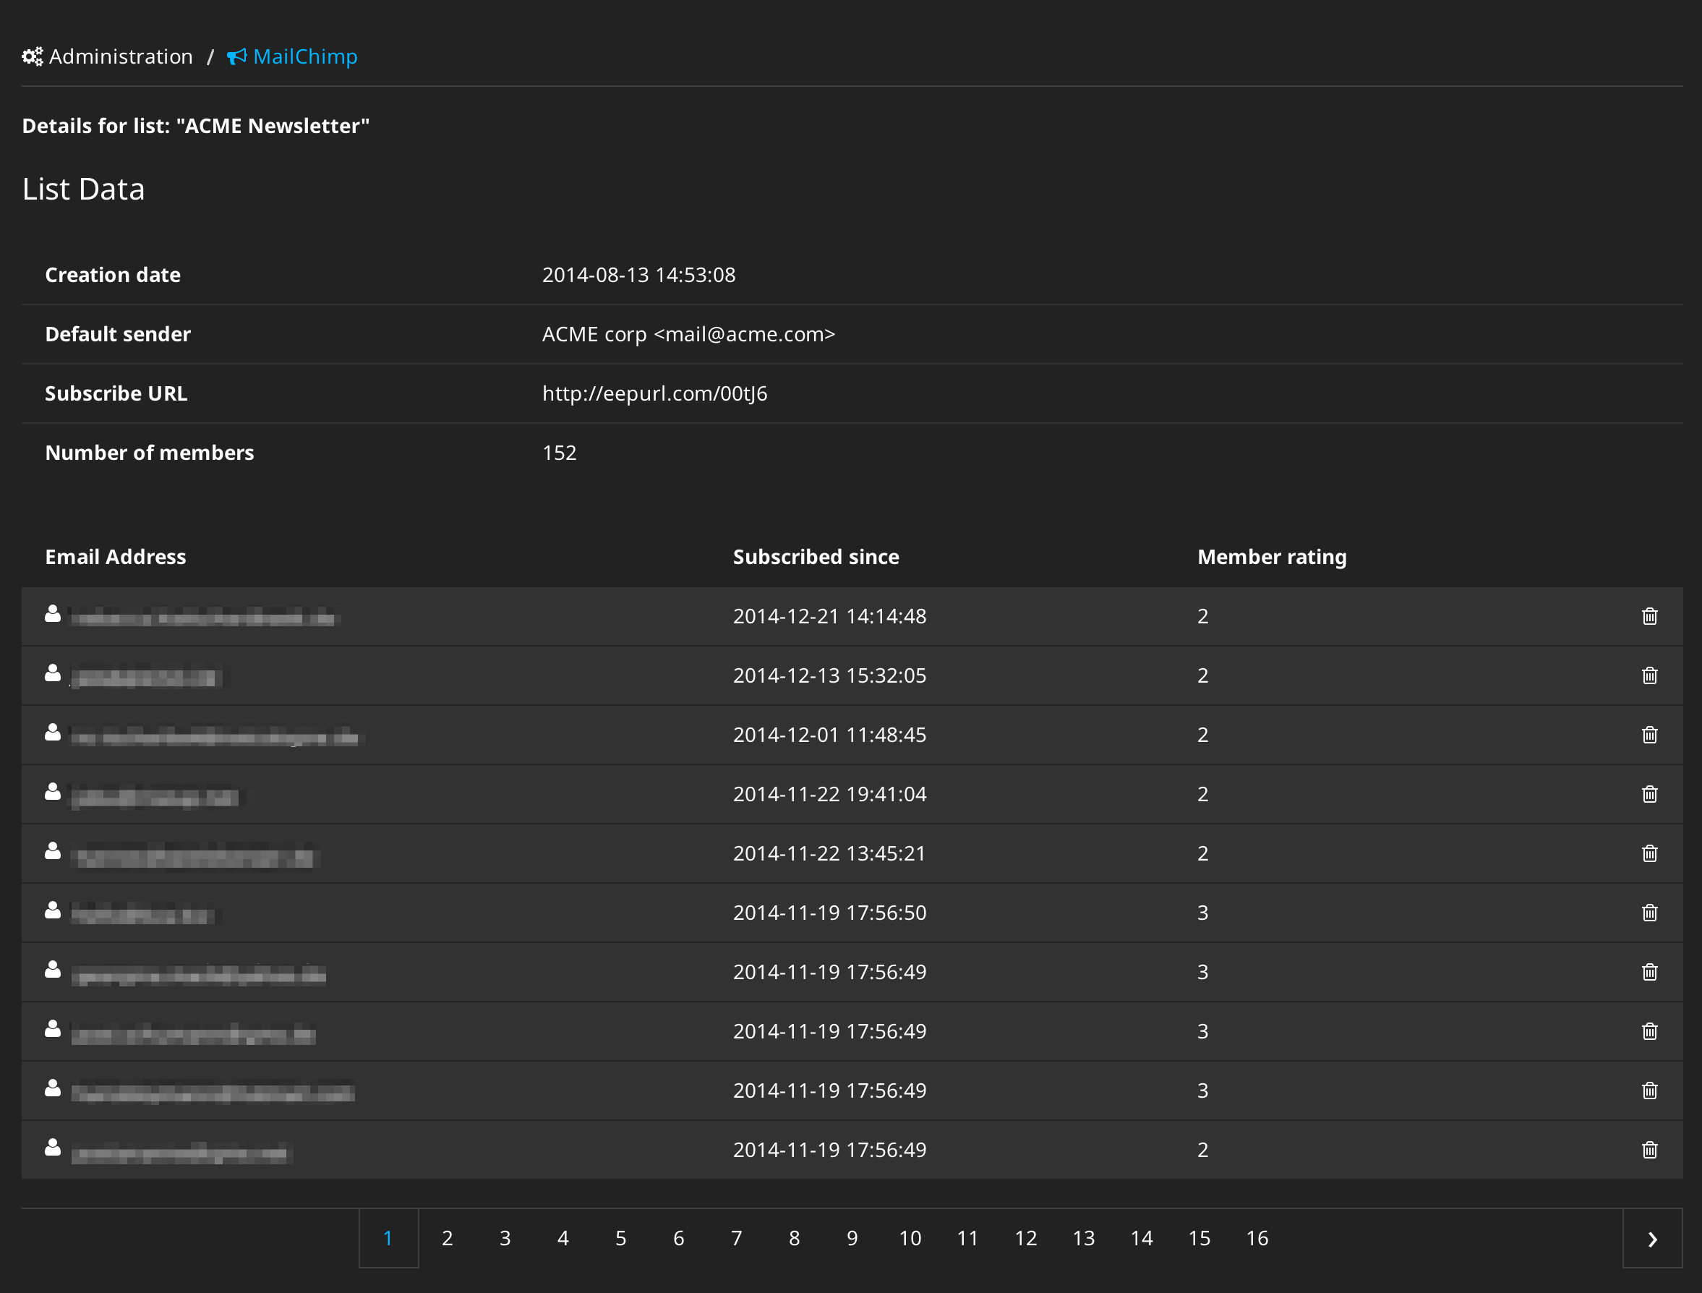Go to page 2 of subscribers
The width and height of the screenshot is (1702, 1293).
point(447,1238)
